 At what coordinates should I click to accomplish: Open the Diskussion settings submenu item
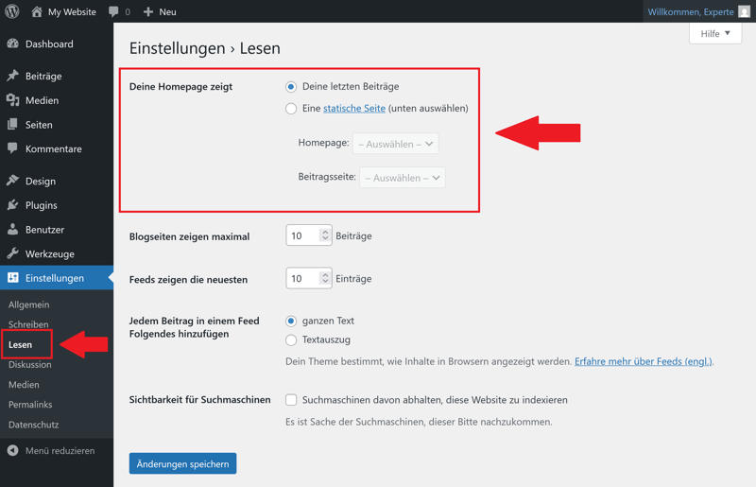coord(30,364)
